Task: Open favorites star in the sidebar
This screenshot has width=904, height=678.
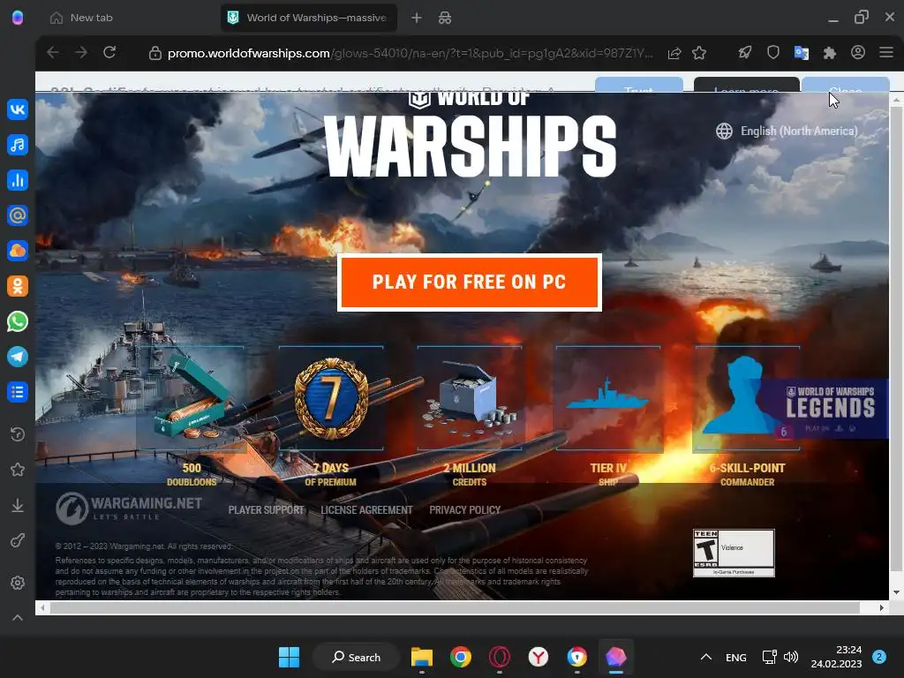Action: 18,470
